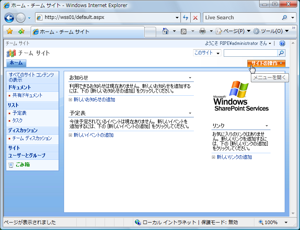The width and height of the screenshot is (300, 230).
Task: Click 新しいお知らせの追加 link
Action: click(x=94, y=100)
